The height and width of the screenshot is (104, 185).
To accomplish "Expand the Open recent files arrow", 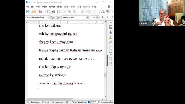I will (38, 12).
